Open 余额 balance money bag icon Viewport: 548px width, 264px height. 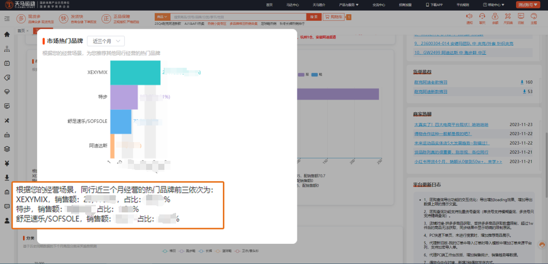click(495, 16)
